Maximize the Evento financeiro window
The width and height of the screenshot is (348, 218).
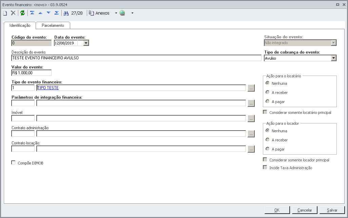pyautogui.click(x=337, y=4)
